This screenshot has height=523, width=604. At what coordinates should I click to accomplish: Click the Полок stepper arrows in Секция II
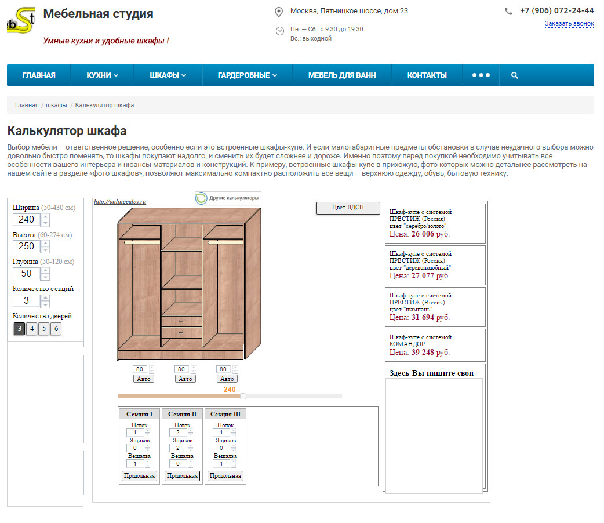tap(191, 433)
